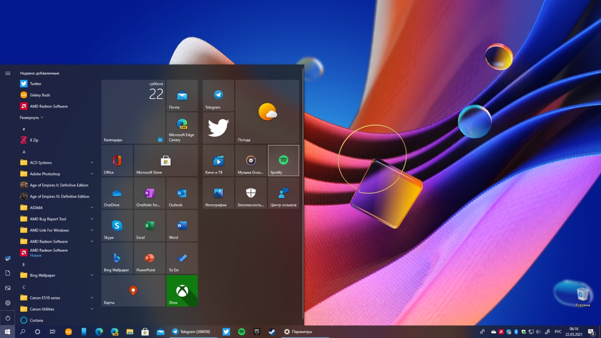Open the Calendar tile
This screenshot has width=601, height=338.
coord(133,112)
